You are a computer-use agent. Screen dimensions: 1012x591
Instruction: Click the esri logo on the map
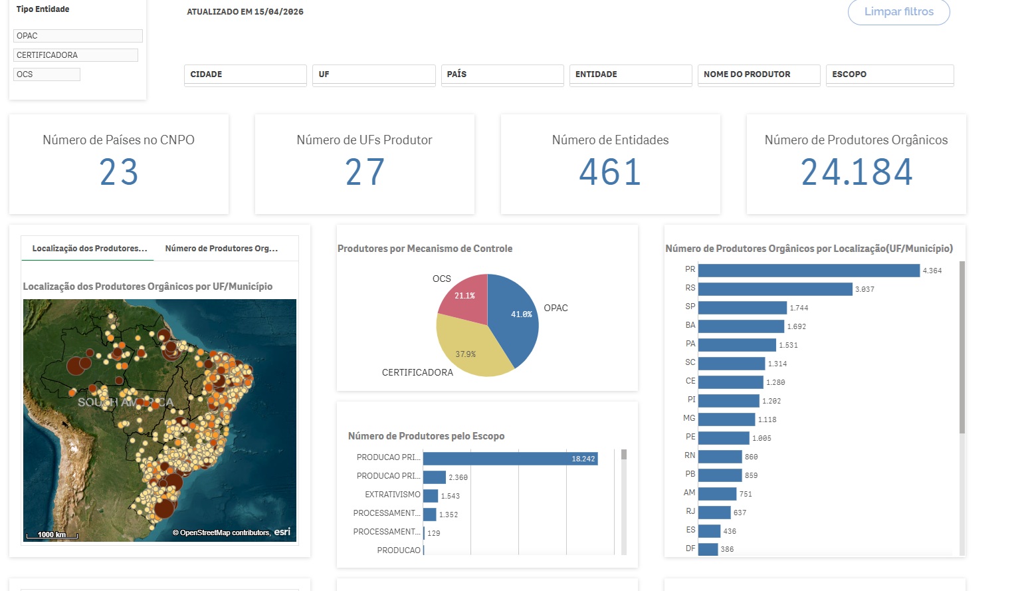(x=282, y=532)
